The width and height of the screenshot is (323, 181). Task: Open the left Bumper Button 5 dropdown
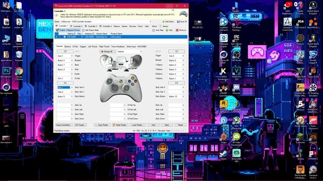pos(72,60)
